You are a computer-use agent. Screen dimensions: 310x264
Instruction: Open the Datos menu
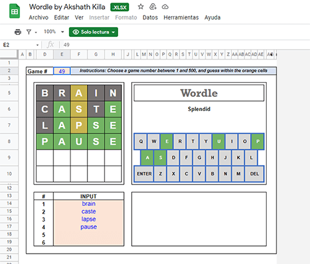point(150,17)
